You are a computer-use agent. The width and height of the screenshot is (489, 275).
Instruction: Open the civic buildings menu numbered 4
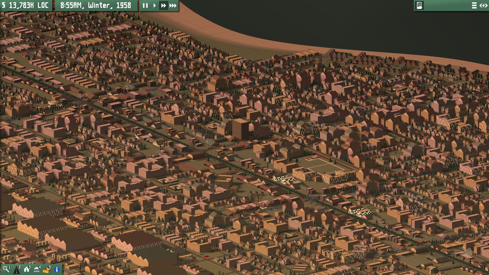(37, 269)
